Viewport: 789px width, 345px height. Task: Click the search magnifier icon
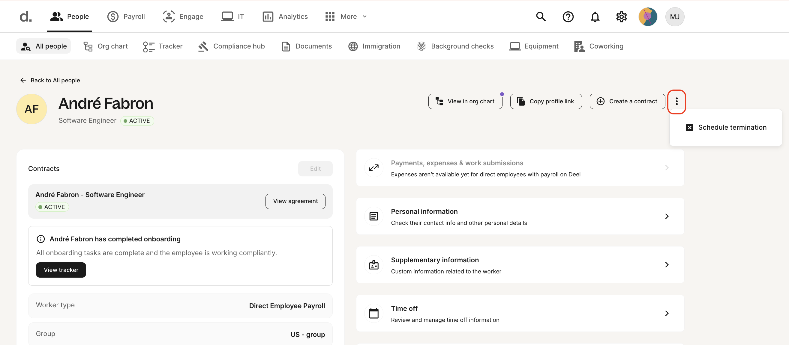(x=541, y=16)
